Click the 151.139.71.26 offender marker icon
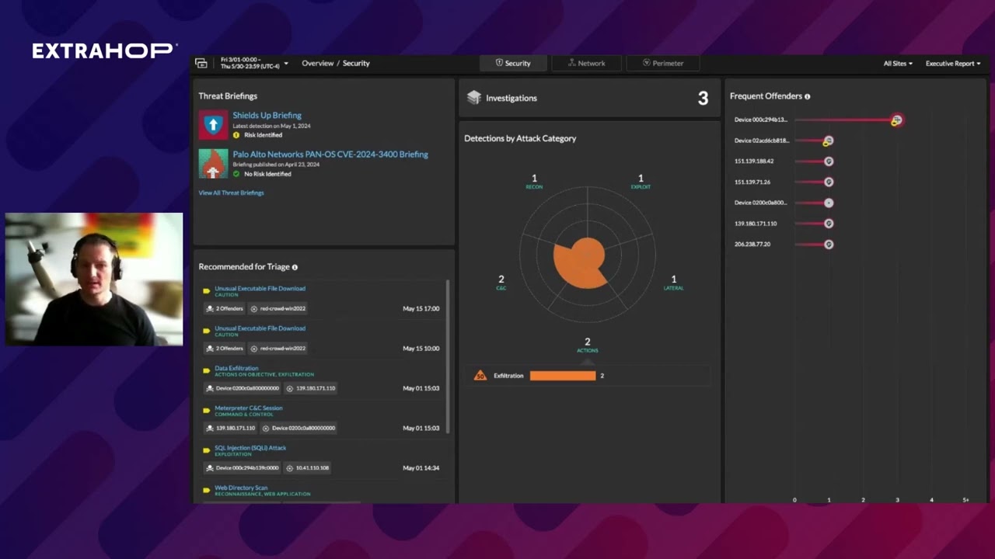The width and height of the screenshot is (995, 559). [829, 182]
